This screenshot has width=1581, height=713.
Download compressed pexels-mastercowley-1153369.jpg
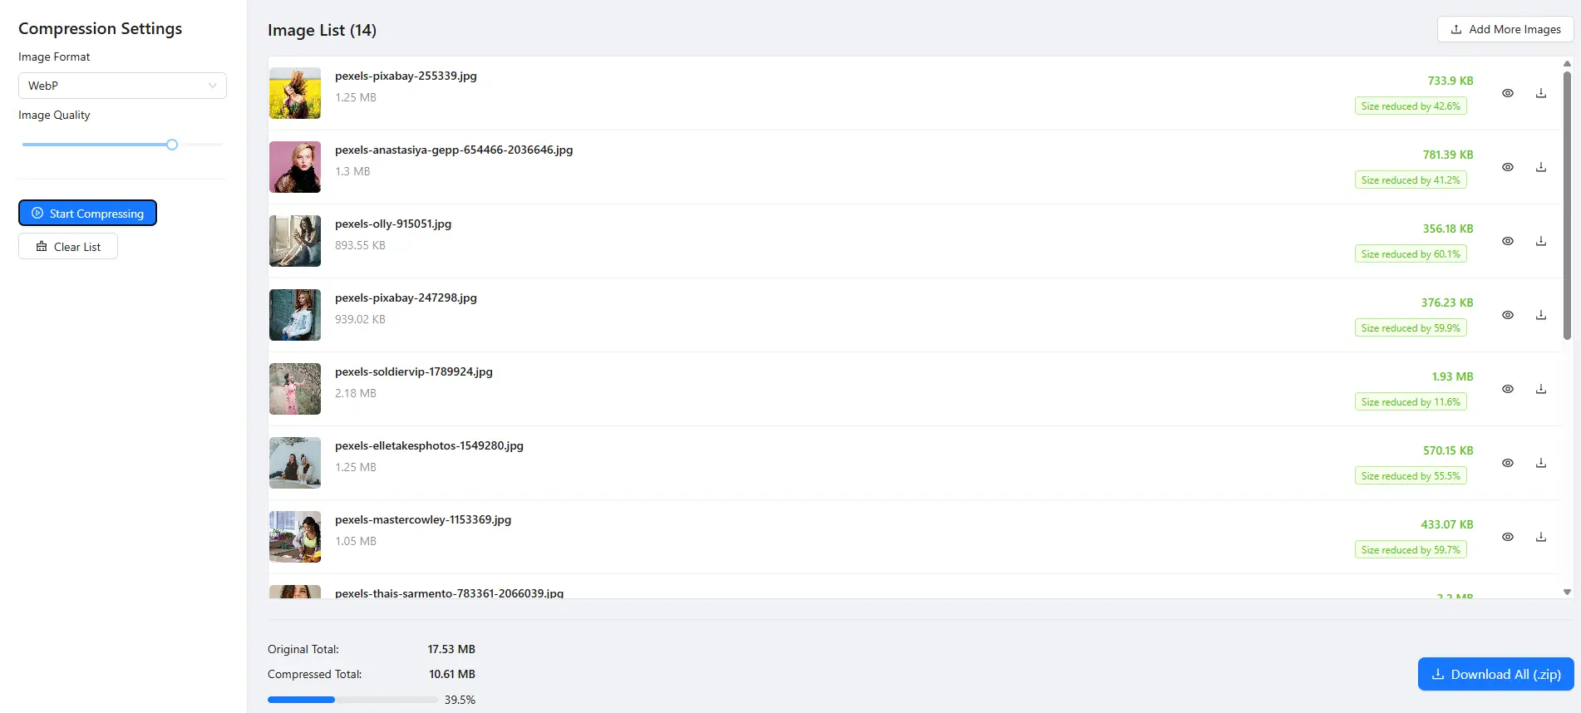[1540, 537]
